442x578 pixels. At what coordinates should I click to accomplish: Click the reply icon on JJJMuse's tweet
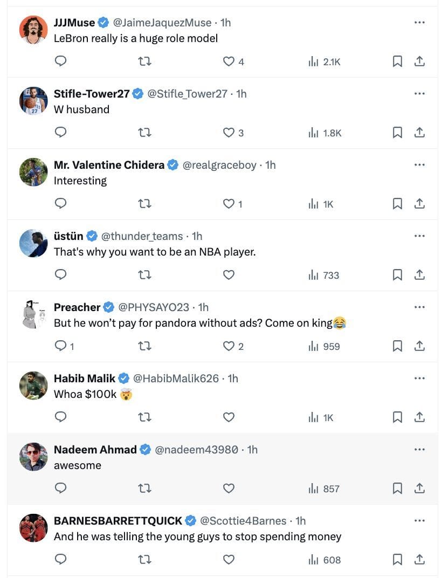click(x=60, y=61)
